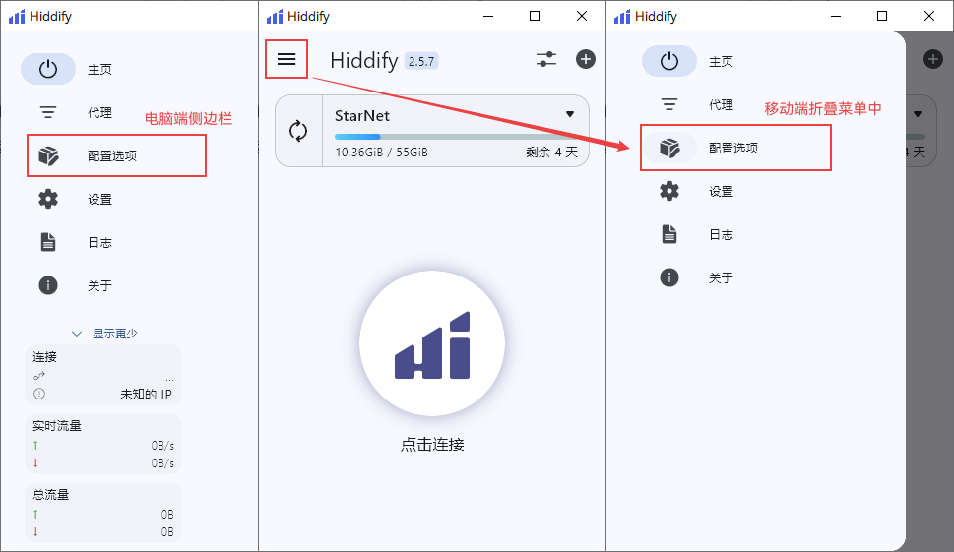Refresh the StarNet profile subscription
This screenshot has height=552, width=954.
coord(298,131)
